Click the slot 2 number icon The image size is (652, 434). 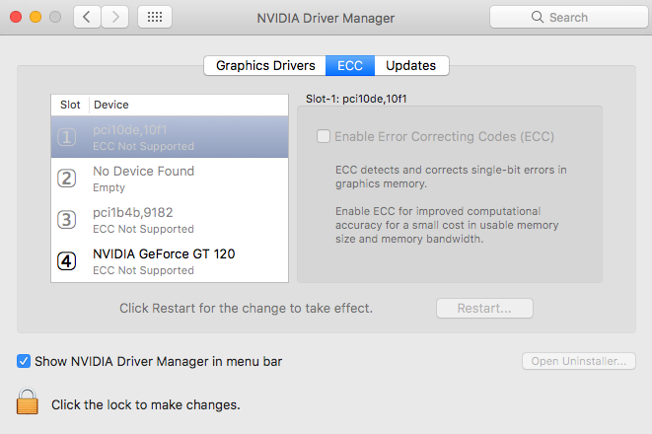pos(66,179)
